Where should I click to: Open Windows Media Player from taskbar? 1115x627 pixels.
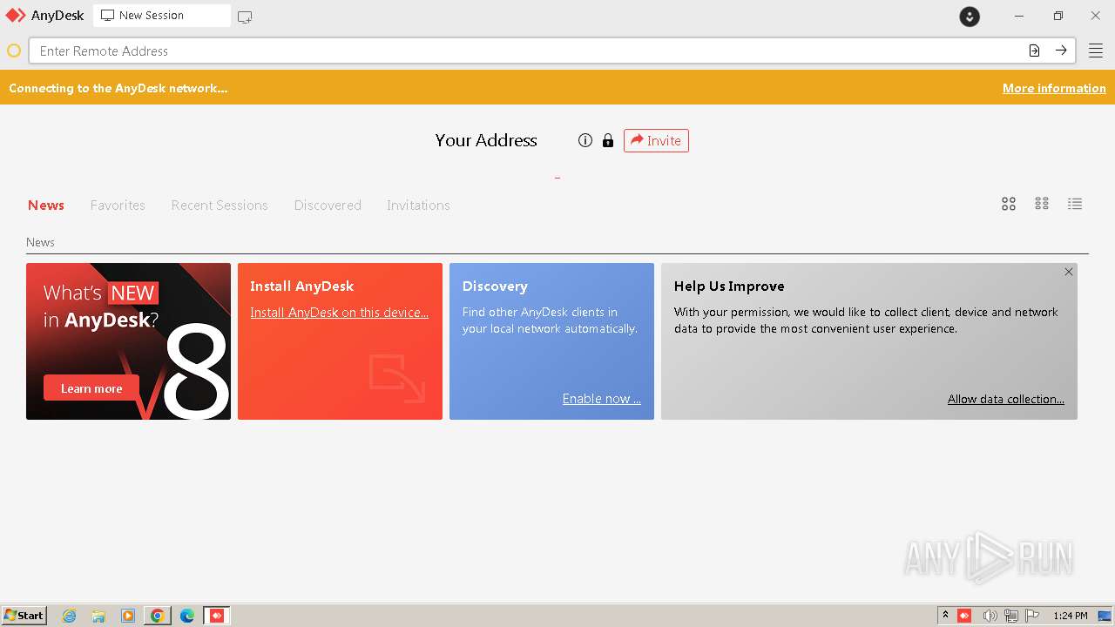(x=128, y=616)
